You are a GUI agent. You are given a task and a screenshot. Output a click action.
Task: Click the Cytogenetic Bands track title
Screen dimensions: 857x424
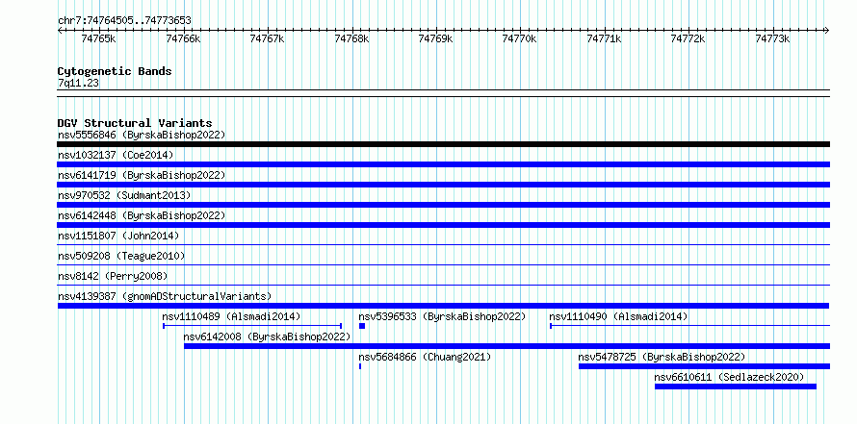pyautogui.click(x=115, y=71)
